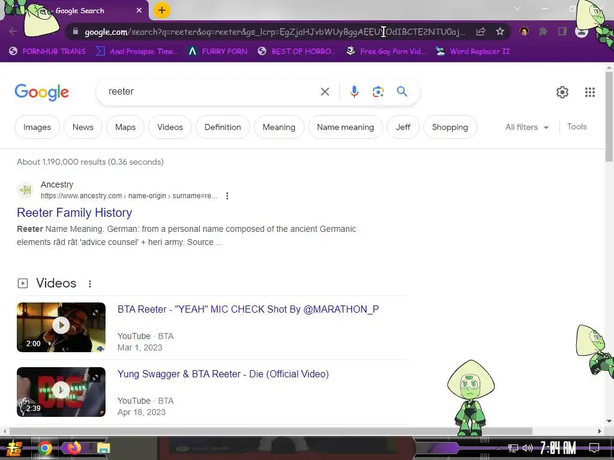Open network settings from the tray icon
This screenshot has width=614, height=460.
point(513,448)
